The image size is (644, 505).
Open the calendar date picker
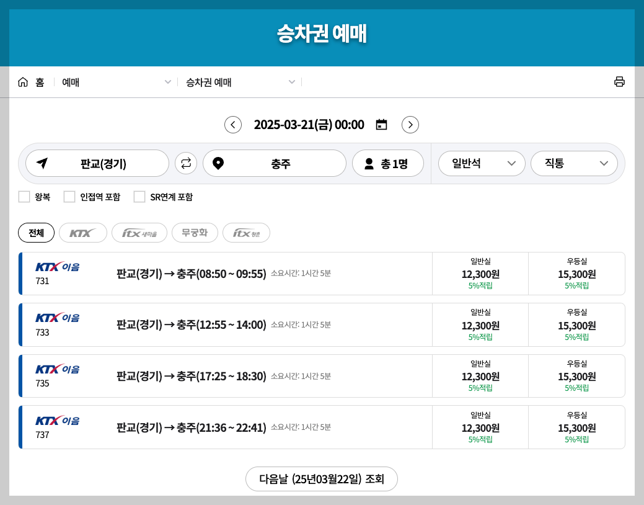tap(381, 124)
